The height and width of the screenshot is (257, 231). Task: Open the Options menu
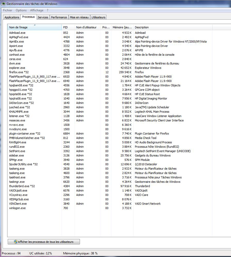coord(21,10)
